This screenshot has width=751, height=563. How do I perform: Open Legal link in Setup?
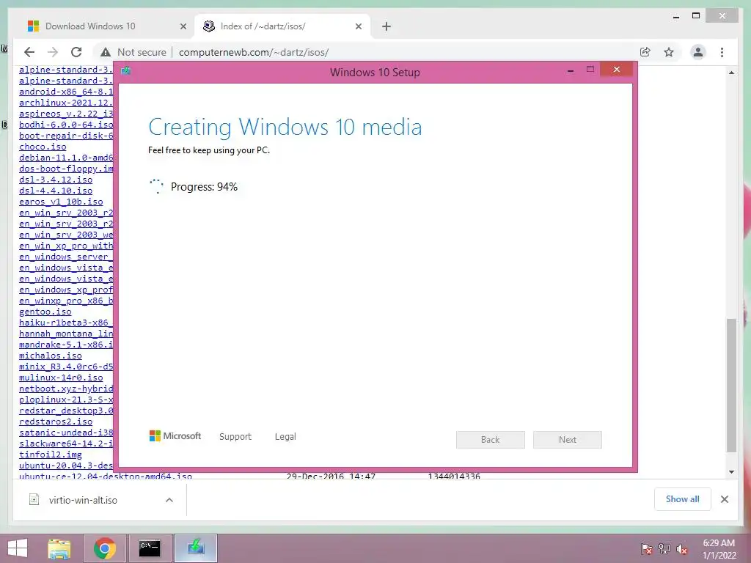tap(285, 437)
